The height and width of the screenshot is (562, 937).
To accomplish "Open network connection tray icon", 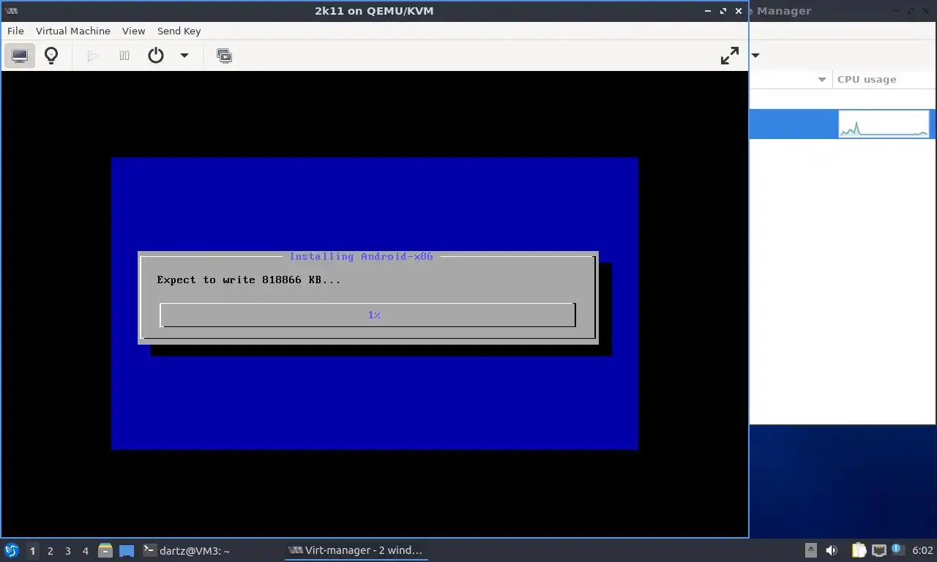I will [878, 550].
